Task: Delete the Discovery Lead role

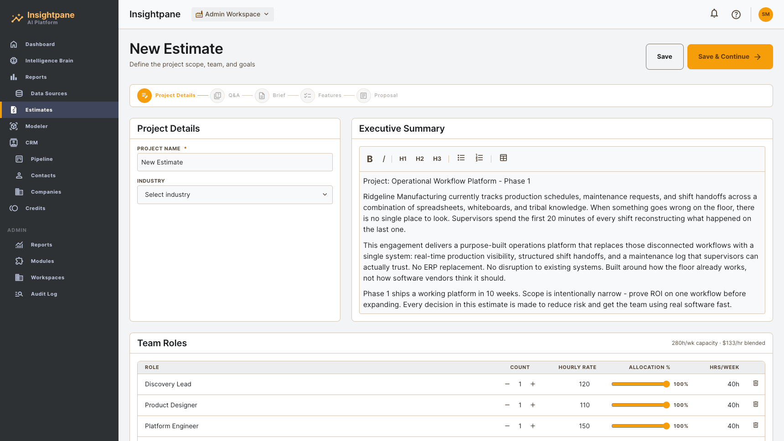Action: click(x=756, y=384)
